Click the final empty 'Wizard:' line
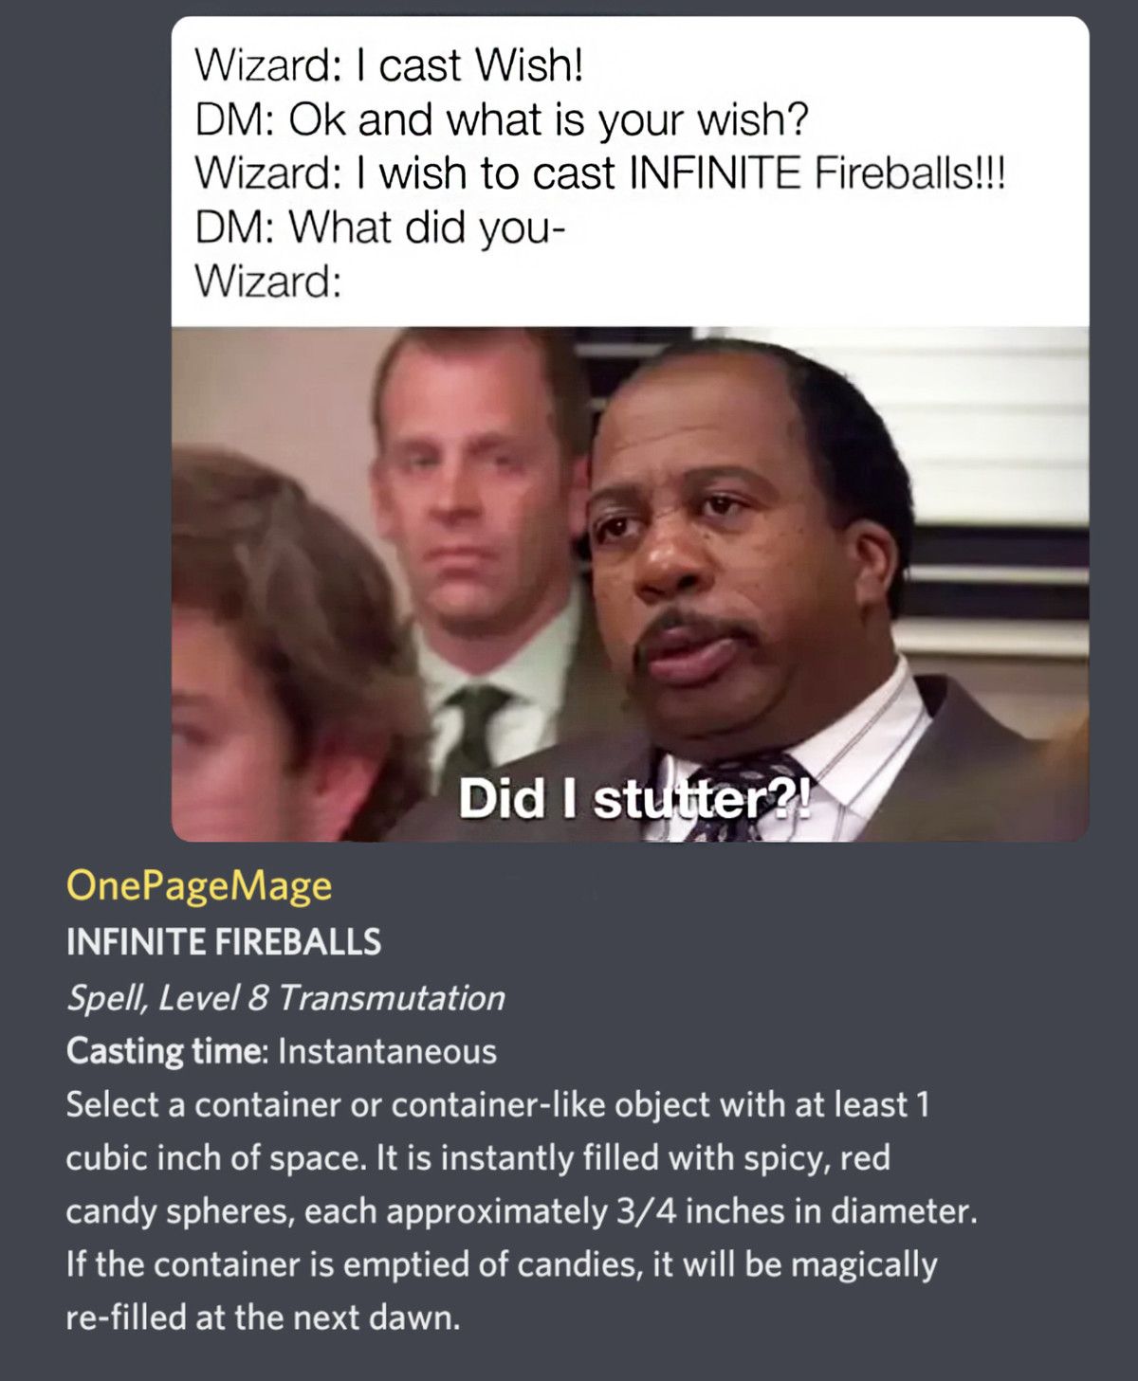The height and width of the screenshot is (1381, 1138). tap(267, 282)
